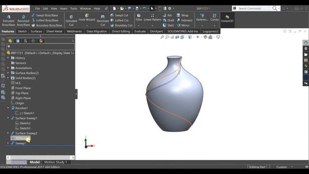Open the FeatureManager Design Tree tab

coord(10,41)
